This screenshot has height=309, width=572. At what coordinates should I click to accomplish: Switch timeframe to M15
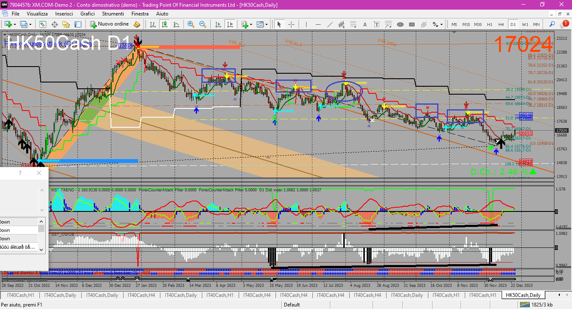[466, 24]
